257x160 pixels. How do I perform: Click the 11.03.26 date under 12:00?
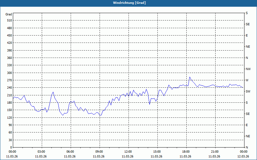[128, 156]
